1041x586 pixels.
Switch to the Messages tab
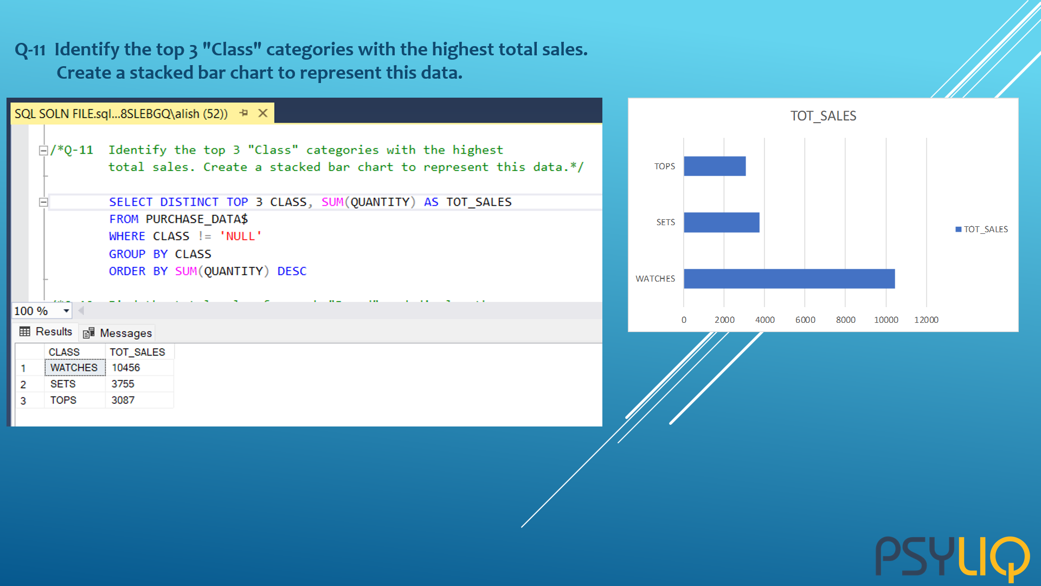[125, 333]
